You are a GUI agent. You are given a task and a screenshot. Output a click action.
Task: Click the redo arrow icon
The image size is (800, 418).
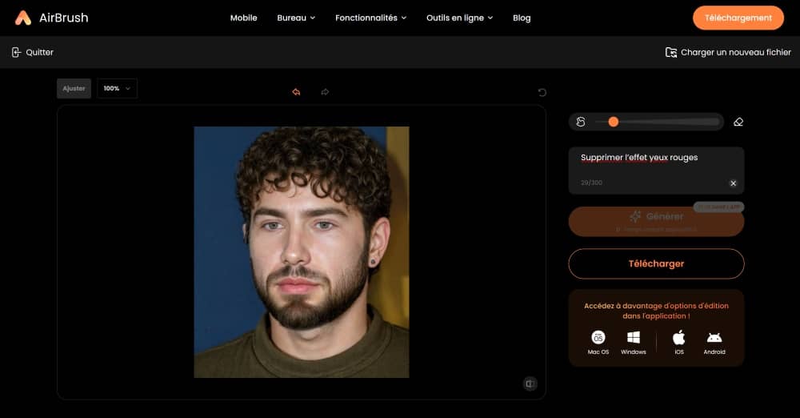point(325,92)
